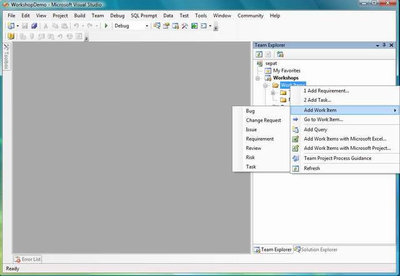
Task: Open the Help menu
Action: (275, 16)
